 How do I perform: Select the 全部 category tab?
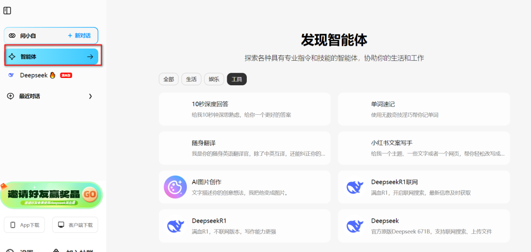[169, 79]
